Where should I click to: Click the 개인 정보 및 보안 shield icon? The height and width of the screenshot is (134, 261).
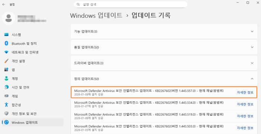[x=6, y=114]
